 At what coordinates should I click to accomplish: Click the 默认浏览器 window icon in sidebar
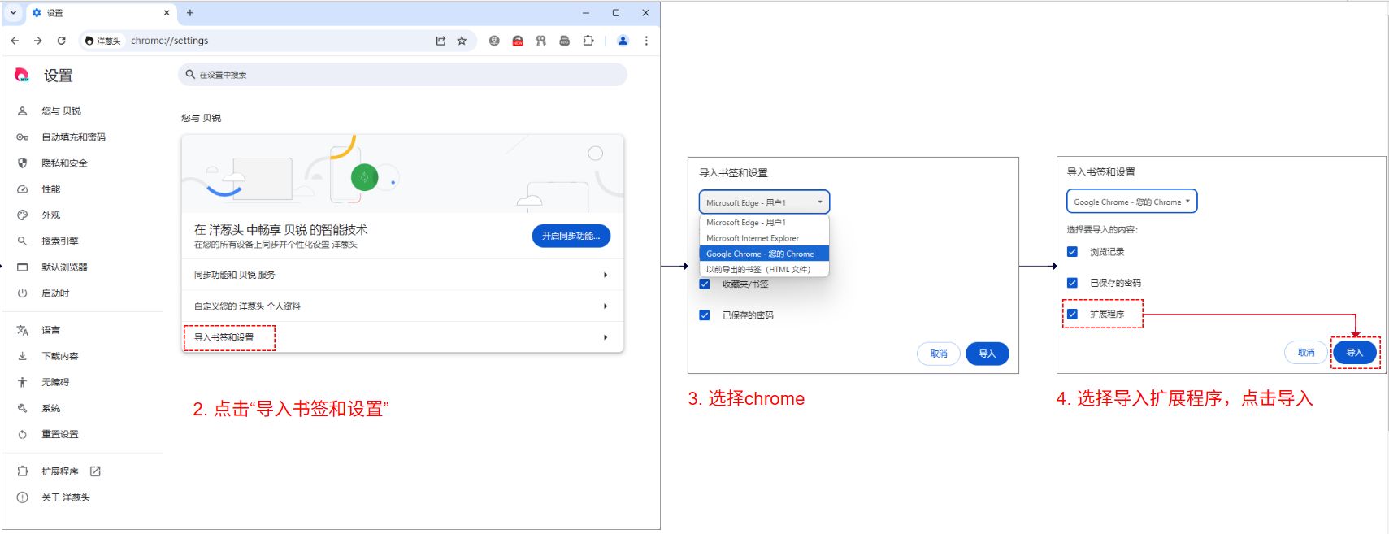(x=22, y=267)
